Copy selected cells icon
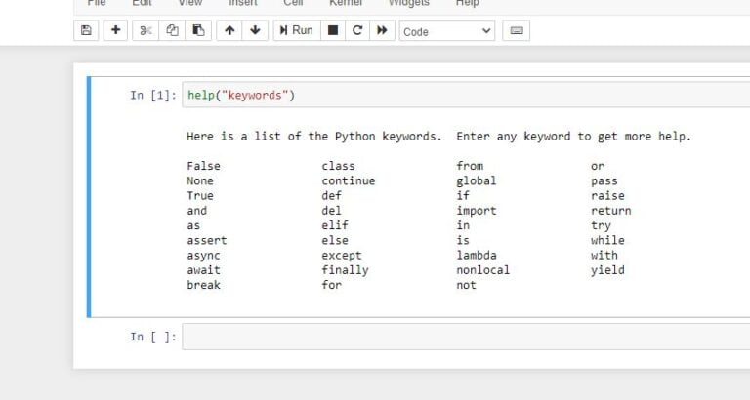The image size is (750, 400). 172,30
